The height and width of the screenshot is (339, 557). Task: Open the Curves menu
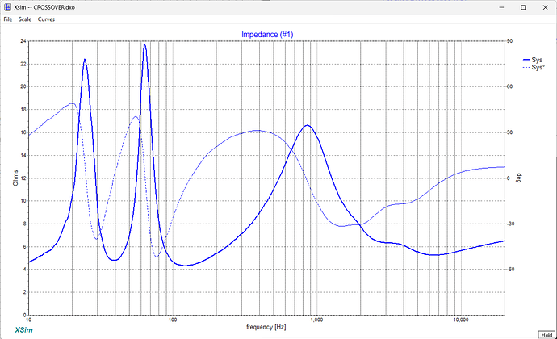(x=46, y=19)
